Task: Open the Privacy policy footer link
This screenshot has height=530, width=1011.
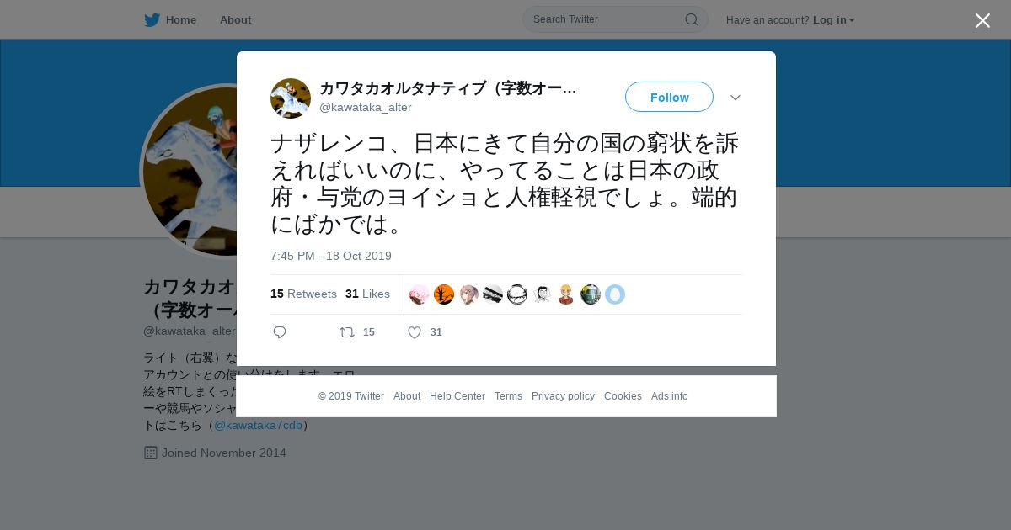Action: [x=563, y=396]
